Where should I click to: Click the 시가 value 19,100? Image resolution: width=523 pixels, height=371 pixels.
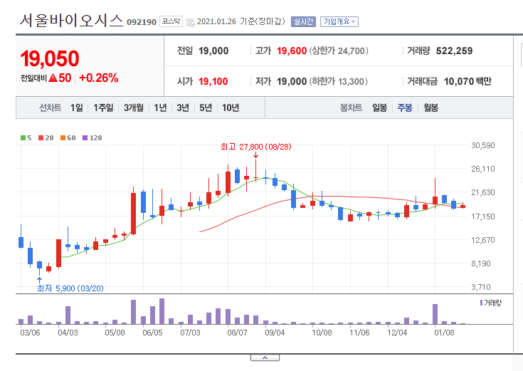pyautogui.click(x=213, y=81)
